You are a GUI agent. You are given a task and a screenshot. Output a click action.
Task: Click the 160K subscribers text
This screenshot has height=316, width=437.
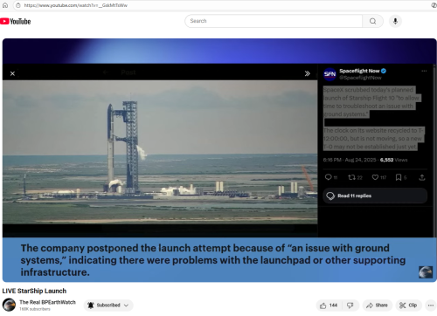point(35,309)
